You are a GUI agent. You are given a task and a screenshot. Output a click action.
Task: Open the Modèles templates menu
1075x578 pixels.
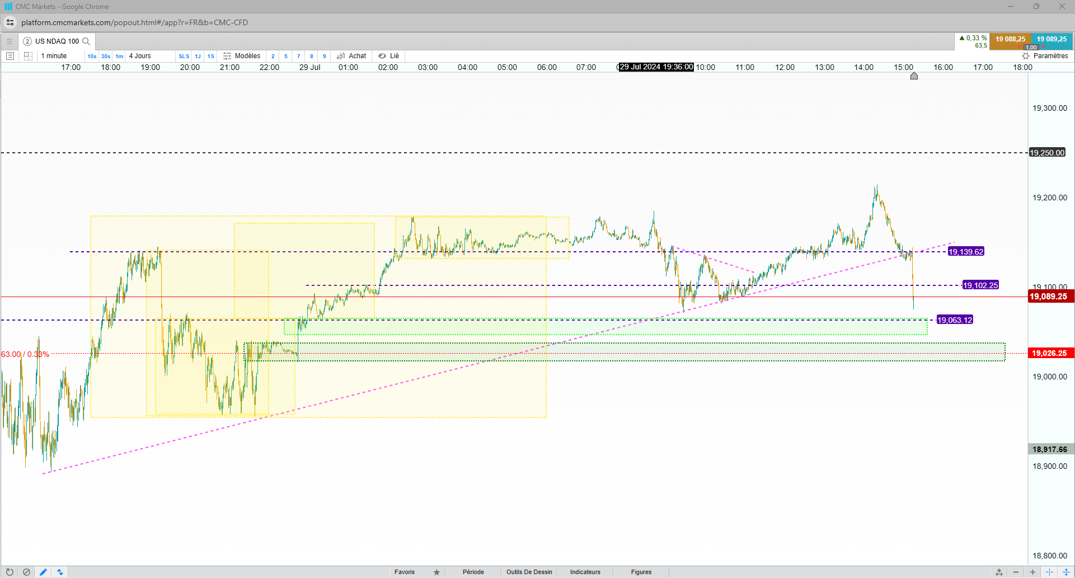pos(242,56)
